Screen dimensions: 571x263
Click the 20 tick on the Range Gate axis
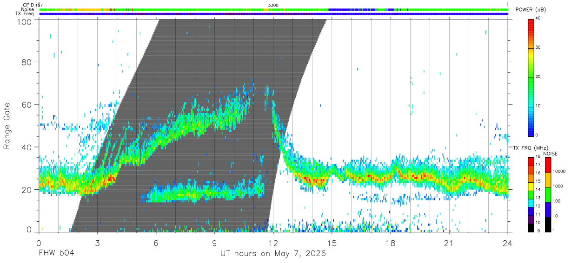[27, 190]
